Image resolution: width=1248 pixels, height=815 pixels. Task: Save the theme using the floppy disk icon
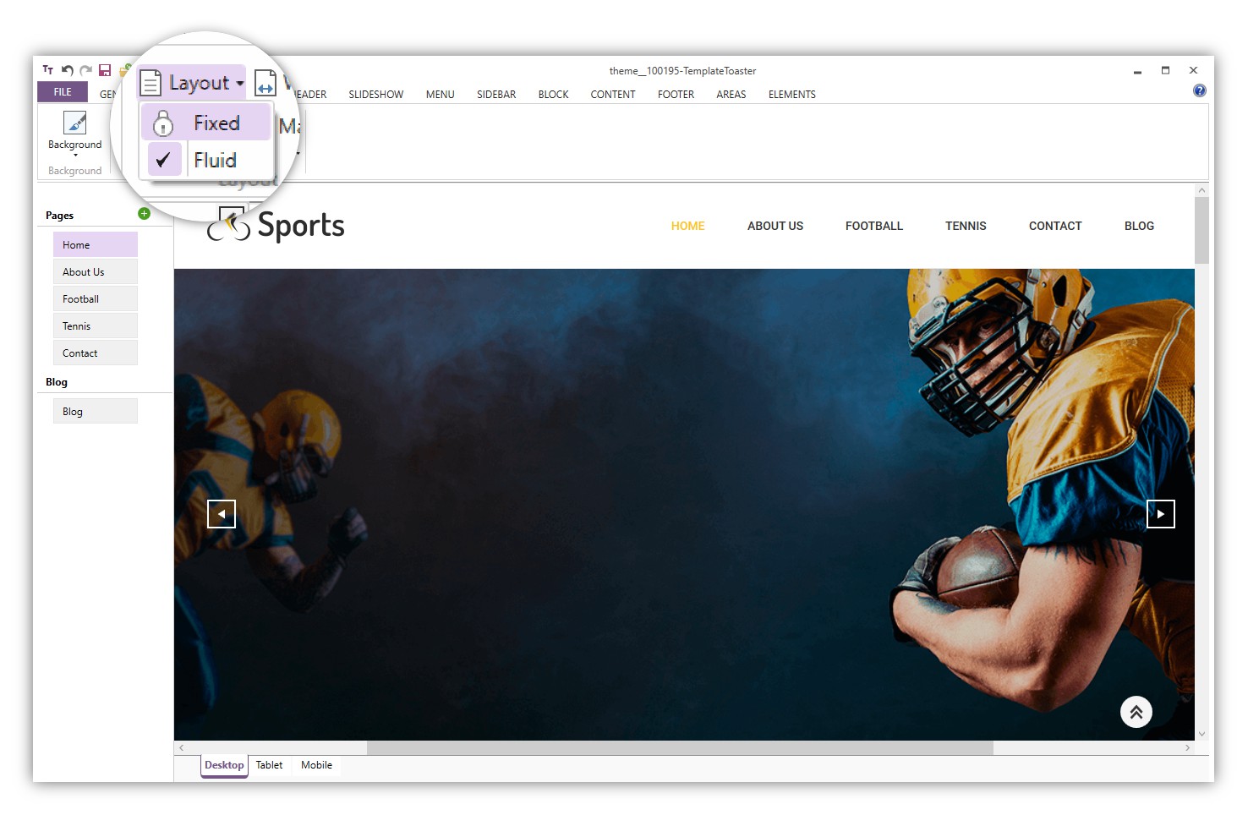coord(105,70)
